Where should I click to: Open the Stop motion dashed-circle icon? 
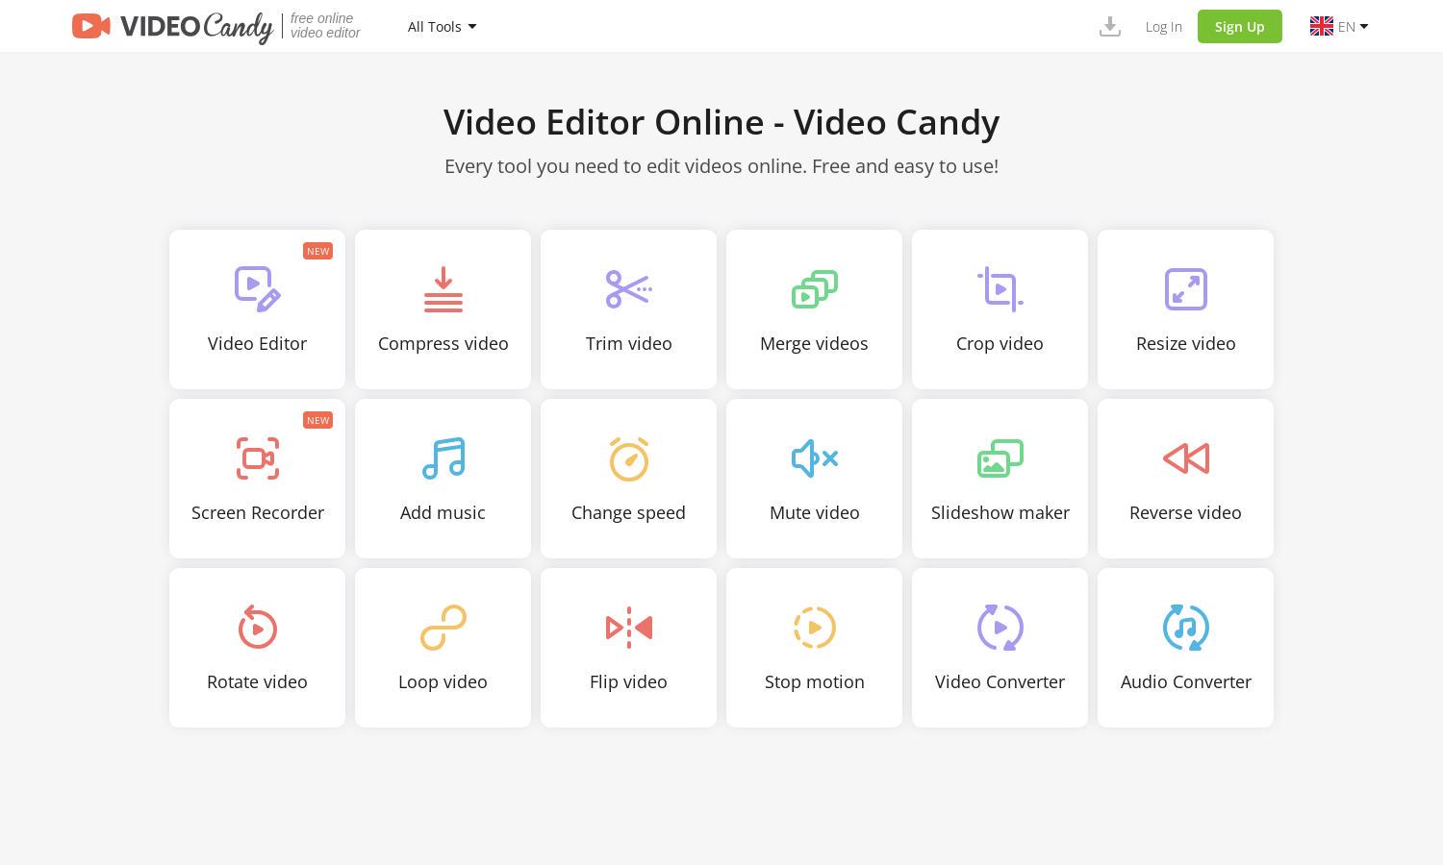pos(815,628)
